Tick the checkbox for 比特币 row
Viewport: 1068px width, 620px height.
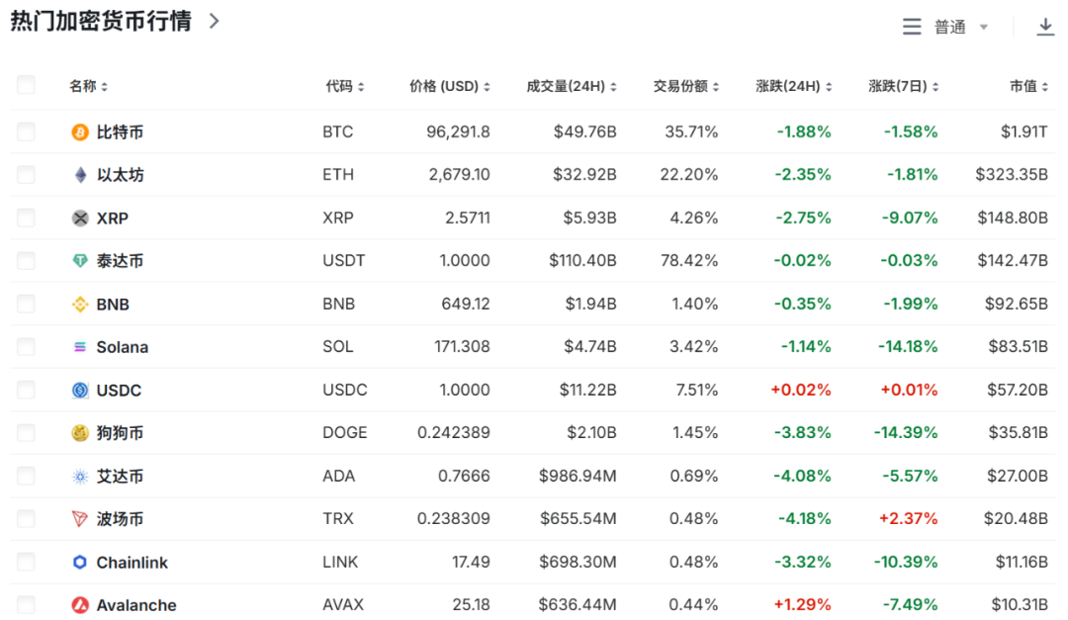coord(26,132)
